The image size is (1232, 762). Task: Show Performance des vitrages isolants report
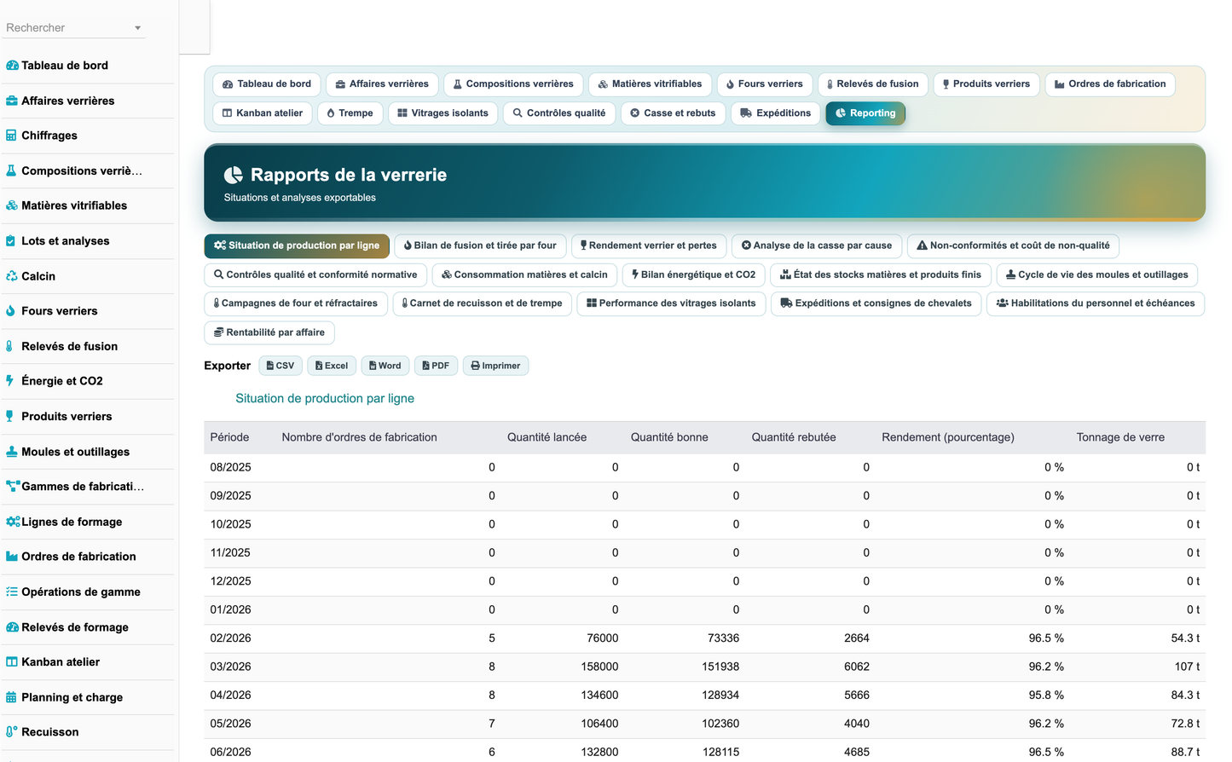click(672, 303)
